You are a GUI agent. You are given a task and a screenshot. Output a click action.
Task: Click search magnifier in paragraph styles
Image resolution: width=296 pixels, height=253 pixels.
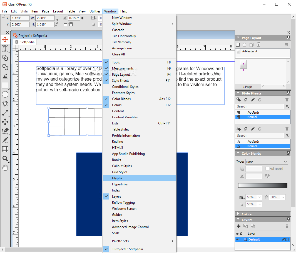point(287,106)
